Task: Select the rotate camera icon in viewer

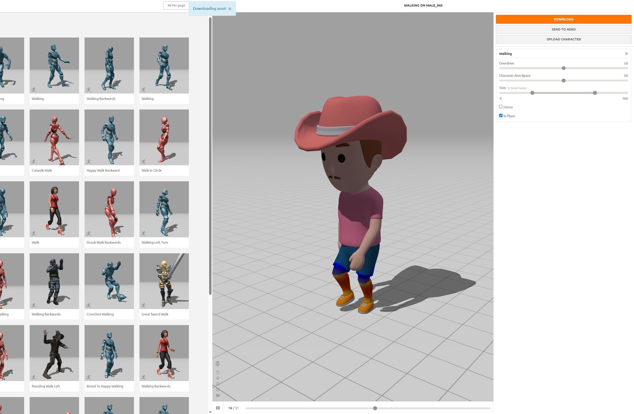Action: pyautogui.click(x=217, y=372)
